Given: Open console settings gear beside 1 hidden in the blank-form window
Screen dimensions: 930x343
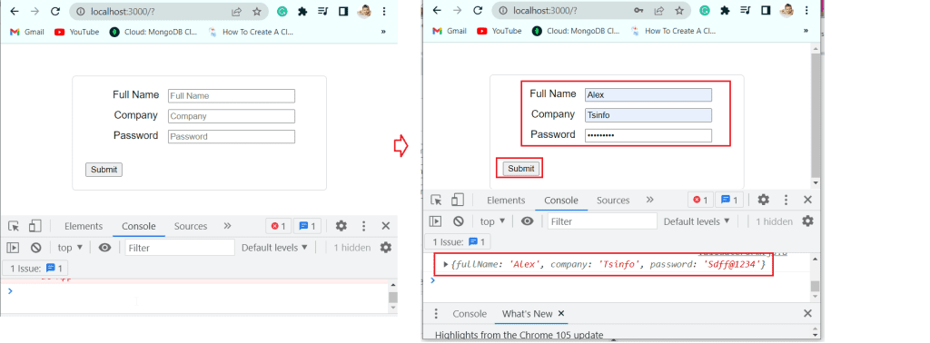Looking at the screenshot, I should click(x=385, y=248).
